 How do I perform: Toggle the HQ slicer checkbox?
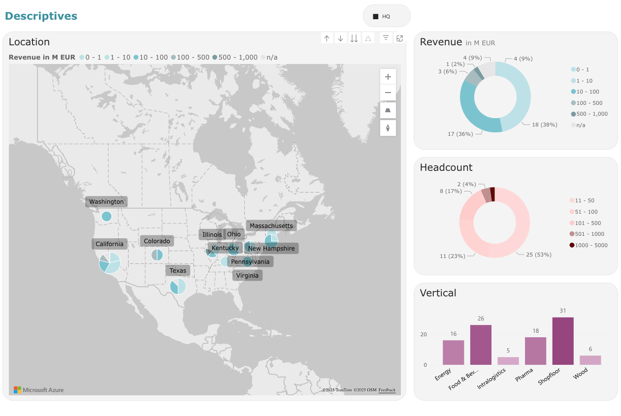coord(376,16)
